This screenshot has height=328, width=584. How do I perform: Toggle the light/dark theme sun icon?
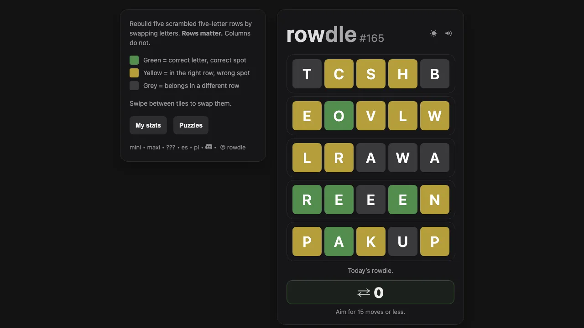(433, 33)
